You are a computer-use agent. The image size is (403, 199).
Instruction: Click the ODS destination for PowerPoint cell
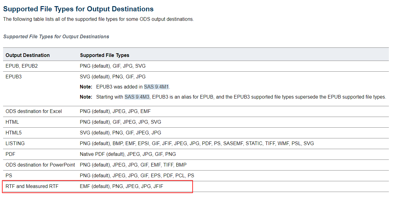(40, 165)
